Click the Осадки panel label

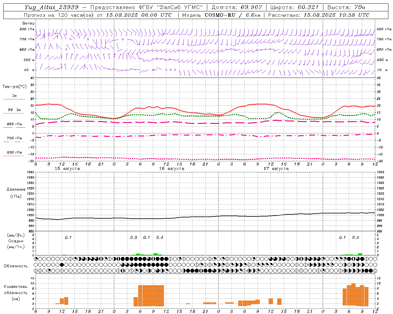pos(16,241)
